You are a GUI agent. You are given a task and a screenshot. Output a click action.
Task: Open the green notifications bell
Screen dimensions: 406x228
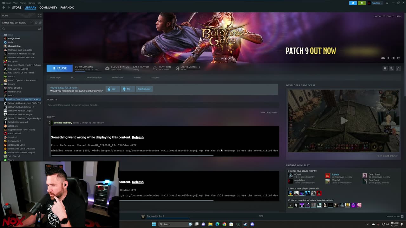[x=362, y=3]
